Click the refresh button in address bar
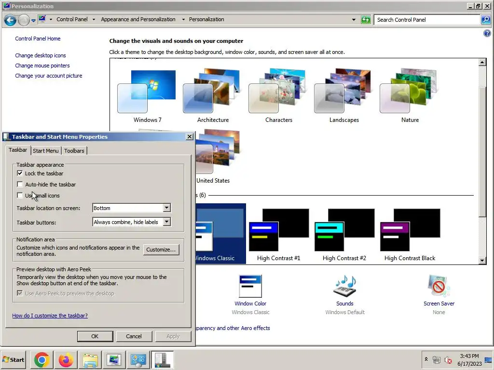 366,20
